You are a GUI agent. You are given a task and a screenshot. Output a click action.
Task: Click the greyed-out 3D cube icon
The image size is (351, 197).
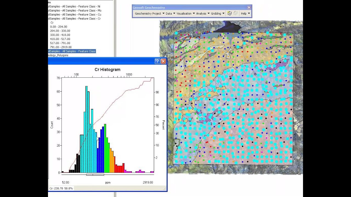236,13
